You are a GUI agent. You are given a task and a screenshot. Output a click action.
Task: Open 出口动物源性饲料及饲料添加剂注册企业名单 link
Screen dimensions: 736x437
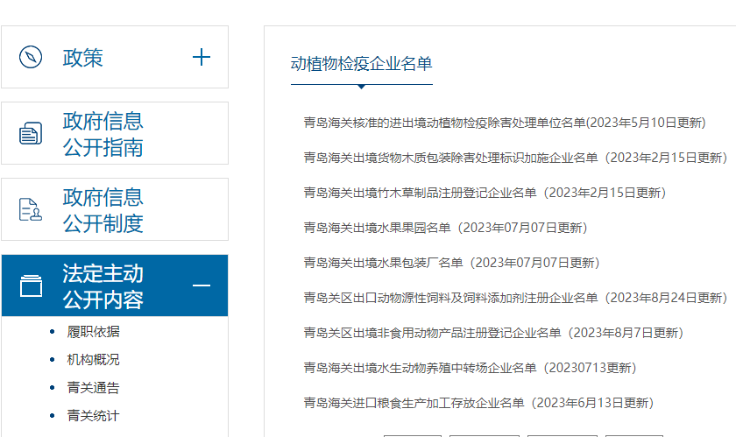click(515, 298)
